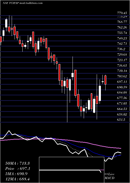
Task: Click the 684.08 price axis label
Action: [122, 93]
